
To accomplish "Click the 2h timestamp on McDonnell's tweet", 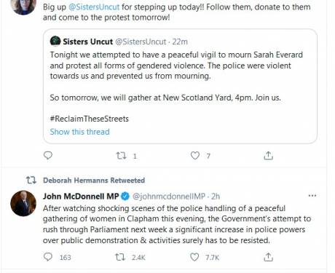I will [x=216, y=196].
